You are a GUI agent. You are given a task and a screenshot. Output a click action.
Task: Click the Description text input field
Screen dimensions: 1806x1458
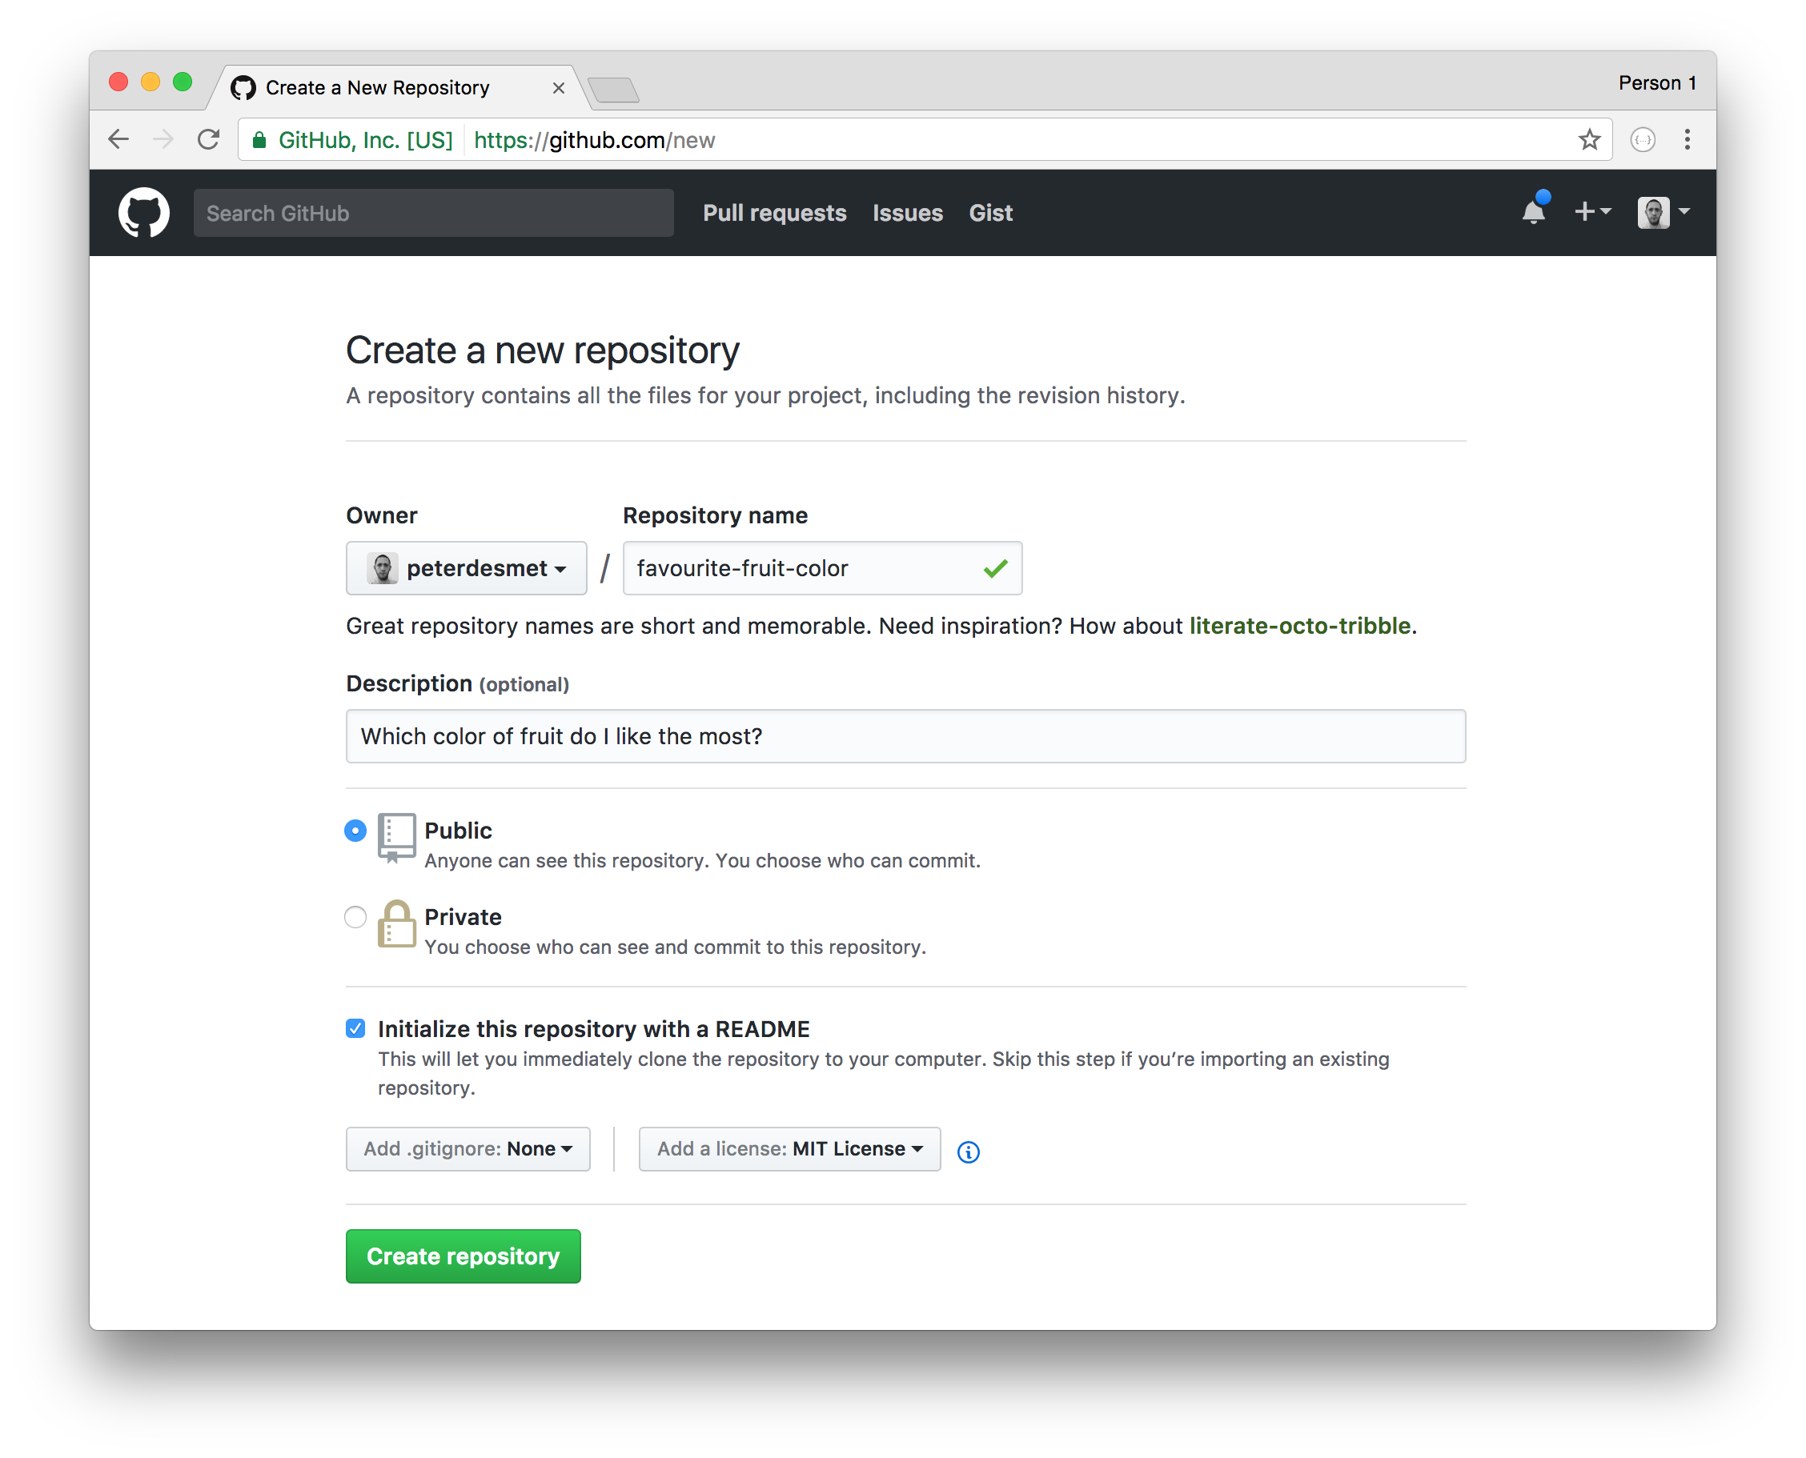(x=905, y=734)
